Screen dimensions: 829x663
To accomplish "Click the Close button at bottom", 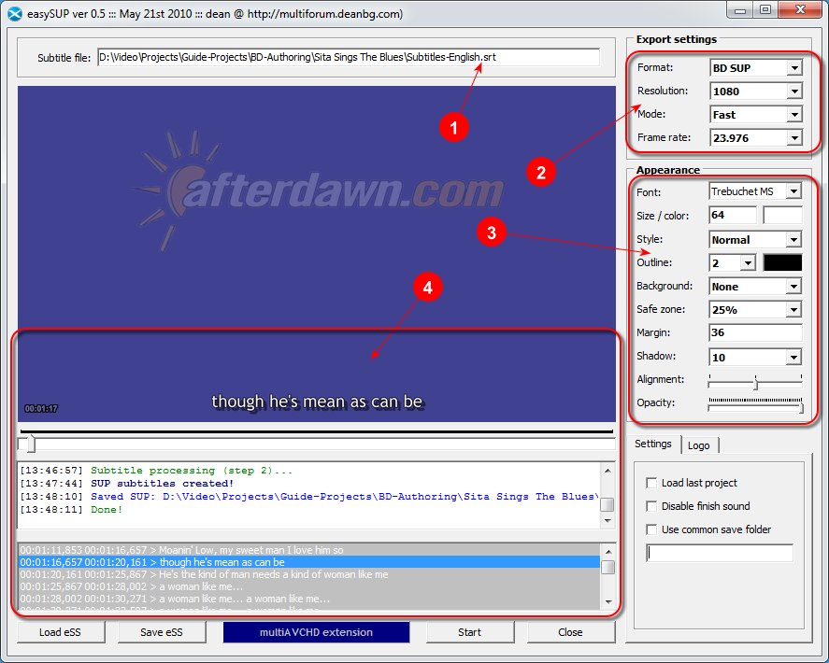I will pos(570,632).
